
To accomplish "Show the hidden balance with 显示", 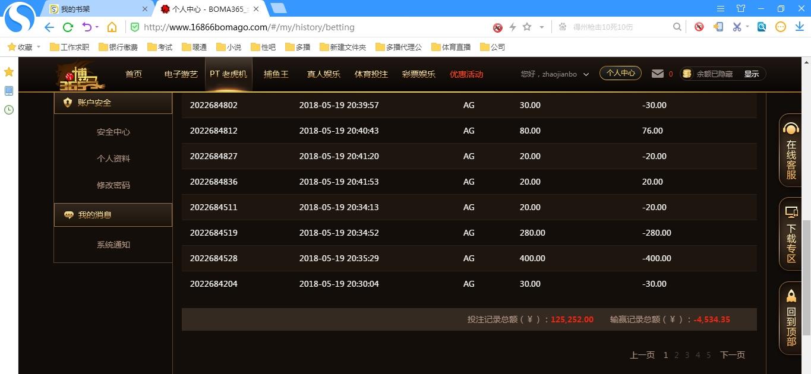I will click(751, 74).
